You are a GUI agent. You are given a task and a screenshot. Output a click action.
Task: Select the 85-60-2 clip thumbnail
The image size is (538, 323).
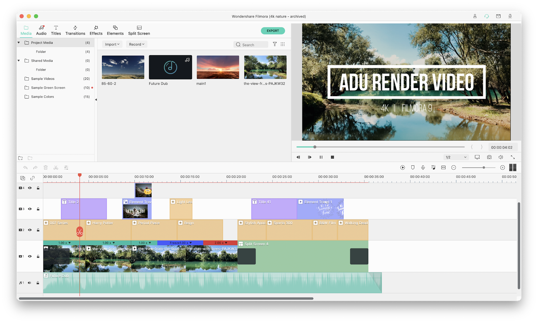coord(123,67)
